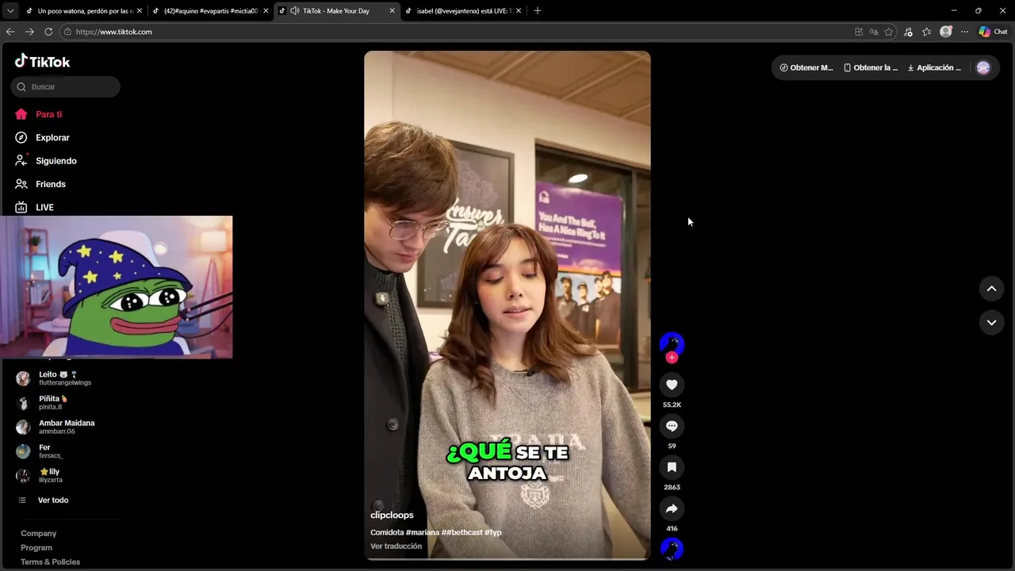Pause the playing TikTok video
Screen dimensions: 1015x571
pos(507,305)
